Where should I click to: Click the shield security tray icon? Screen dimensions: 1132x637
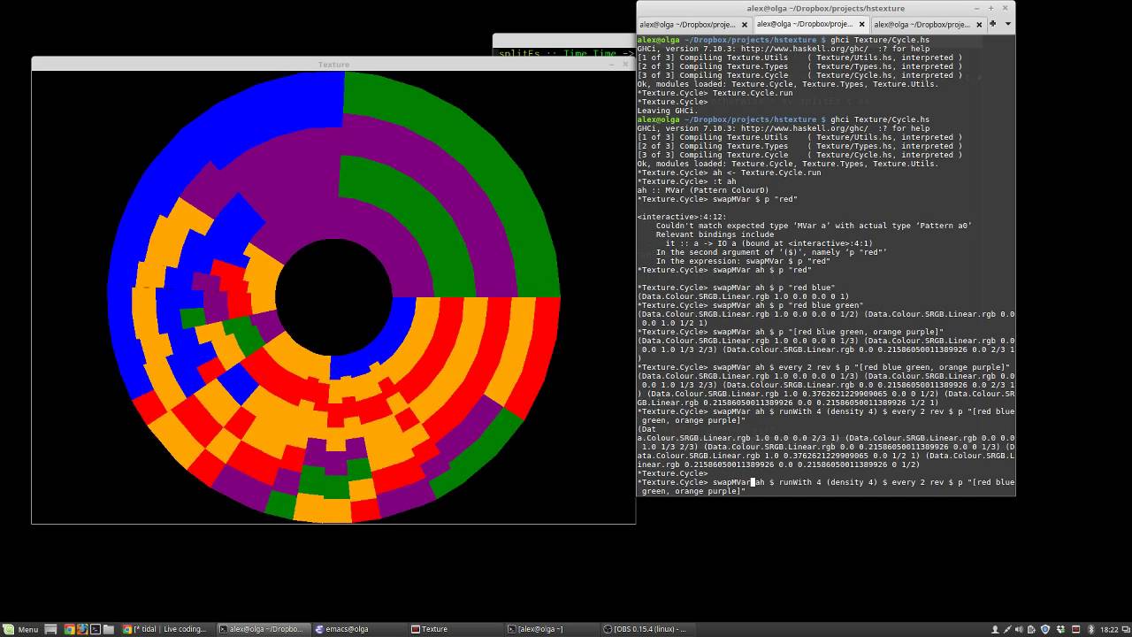click(1045, 629)
